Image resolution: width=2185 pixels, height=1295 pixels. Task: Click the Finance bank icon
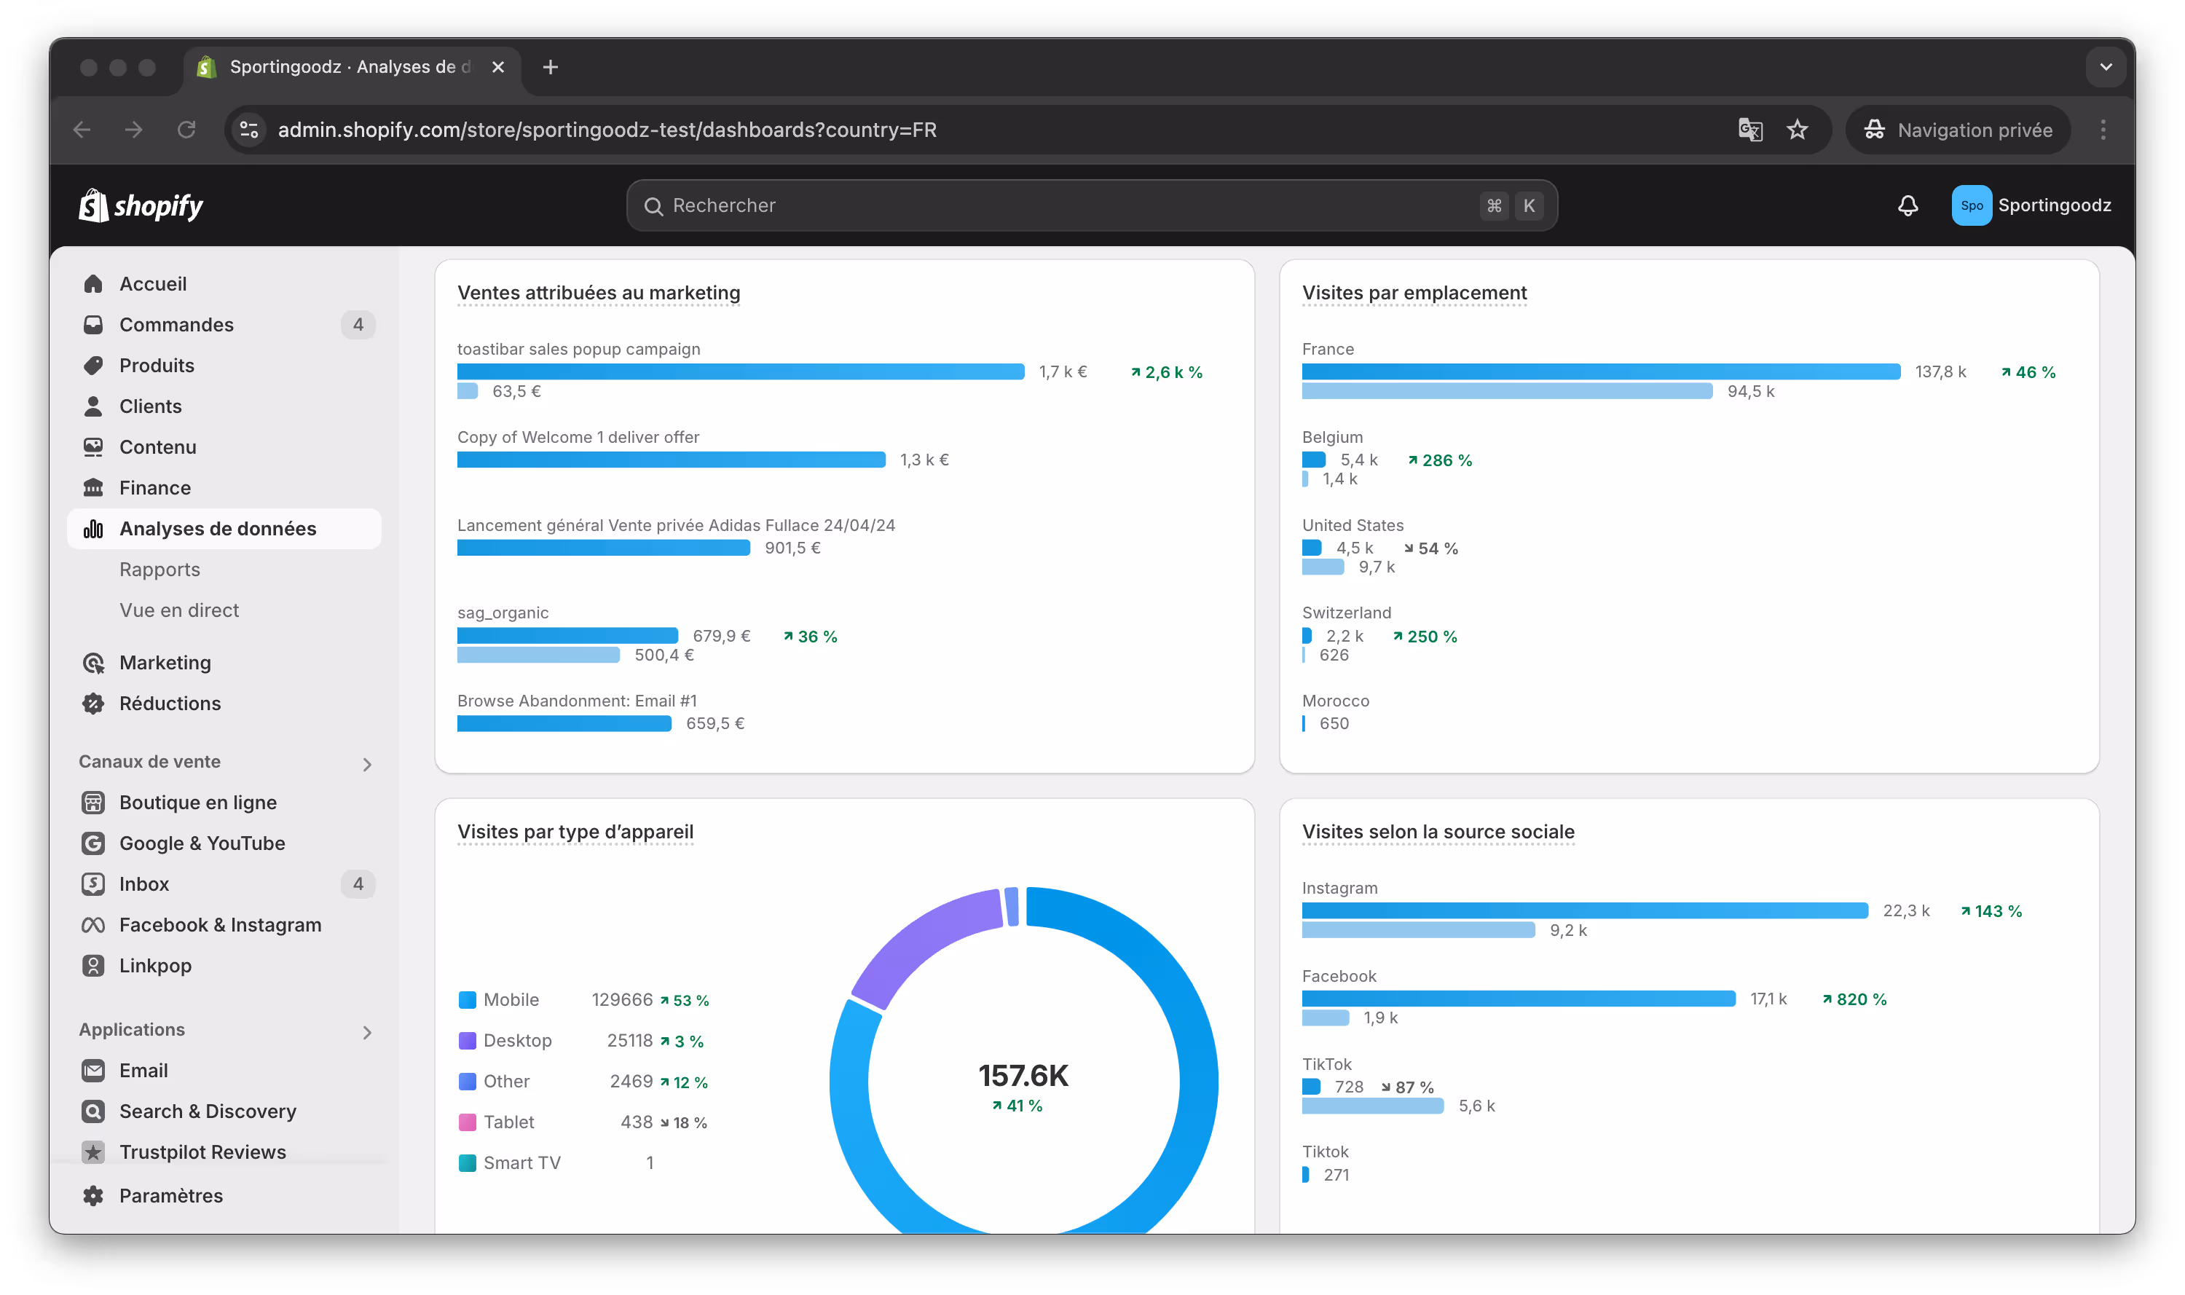(x=93, y=488)
